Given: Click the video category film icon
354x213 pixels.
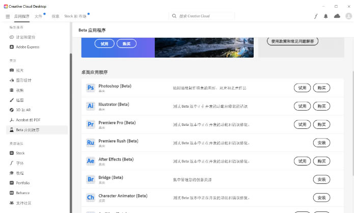Looking at the screenshot, I should pyautogui.click(x=12, y=90).
